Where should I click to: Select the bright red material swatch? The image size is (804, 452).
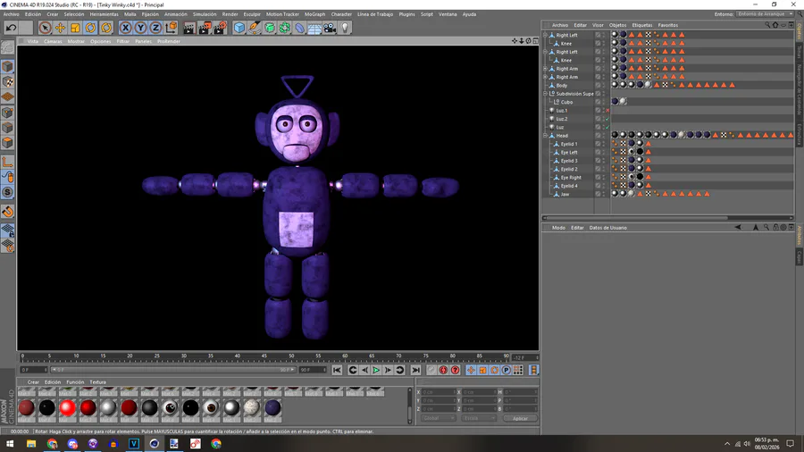[x=67, y=408]
